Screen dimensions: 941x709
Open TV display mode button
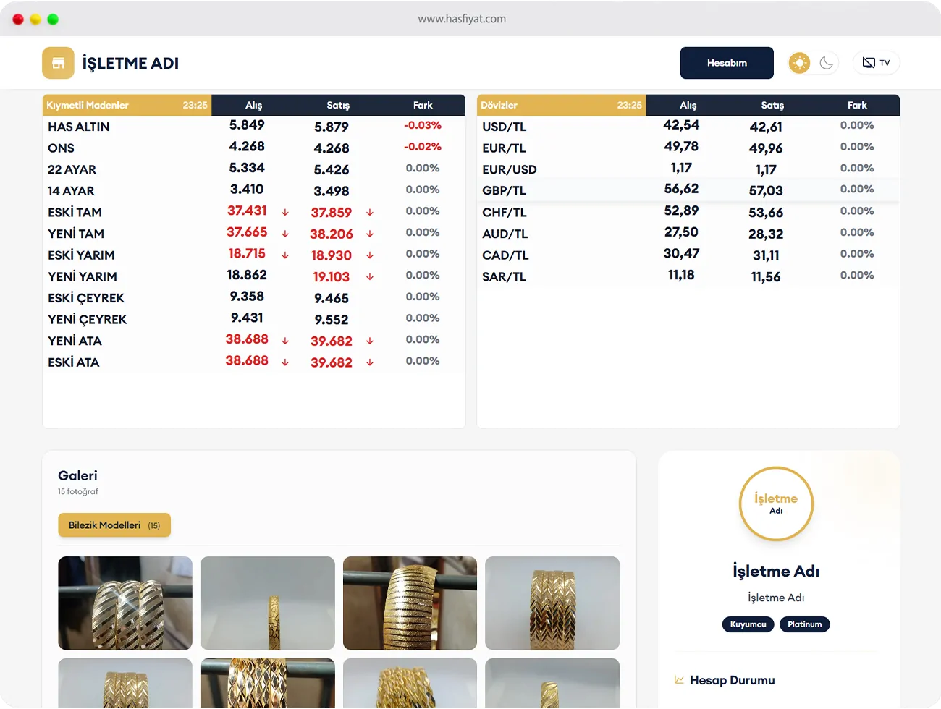click(x=876, y=63)
